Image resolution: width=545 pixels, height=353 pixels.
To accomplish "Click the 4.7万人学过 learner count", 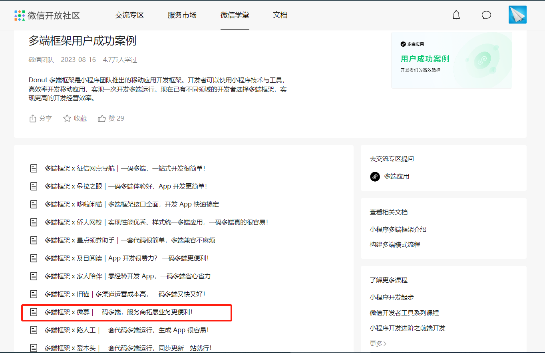I will click(120, 60).
